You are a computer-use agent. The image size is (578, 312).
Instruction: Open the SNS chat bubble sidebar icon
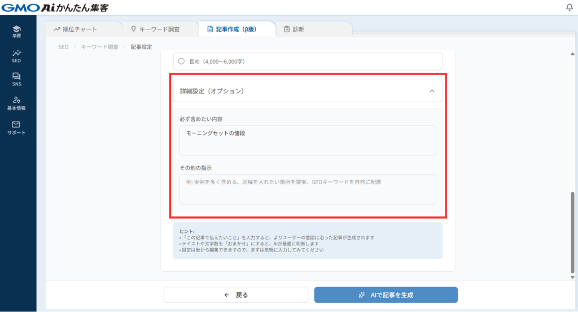[x=16, y=79]
